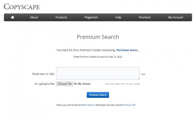Screen dimensions: 195x119
Task: Open the Batch Search link
Action: click(x=88, y=105)
